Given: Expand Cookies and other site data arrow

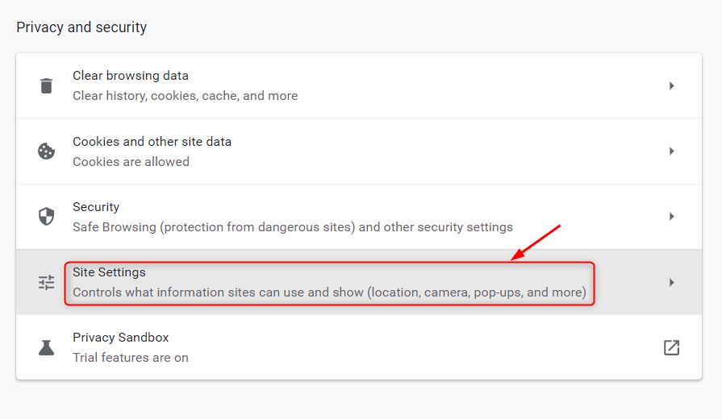Looking at the screenshot, I should tap(671, 151).
